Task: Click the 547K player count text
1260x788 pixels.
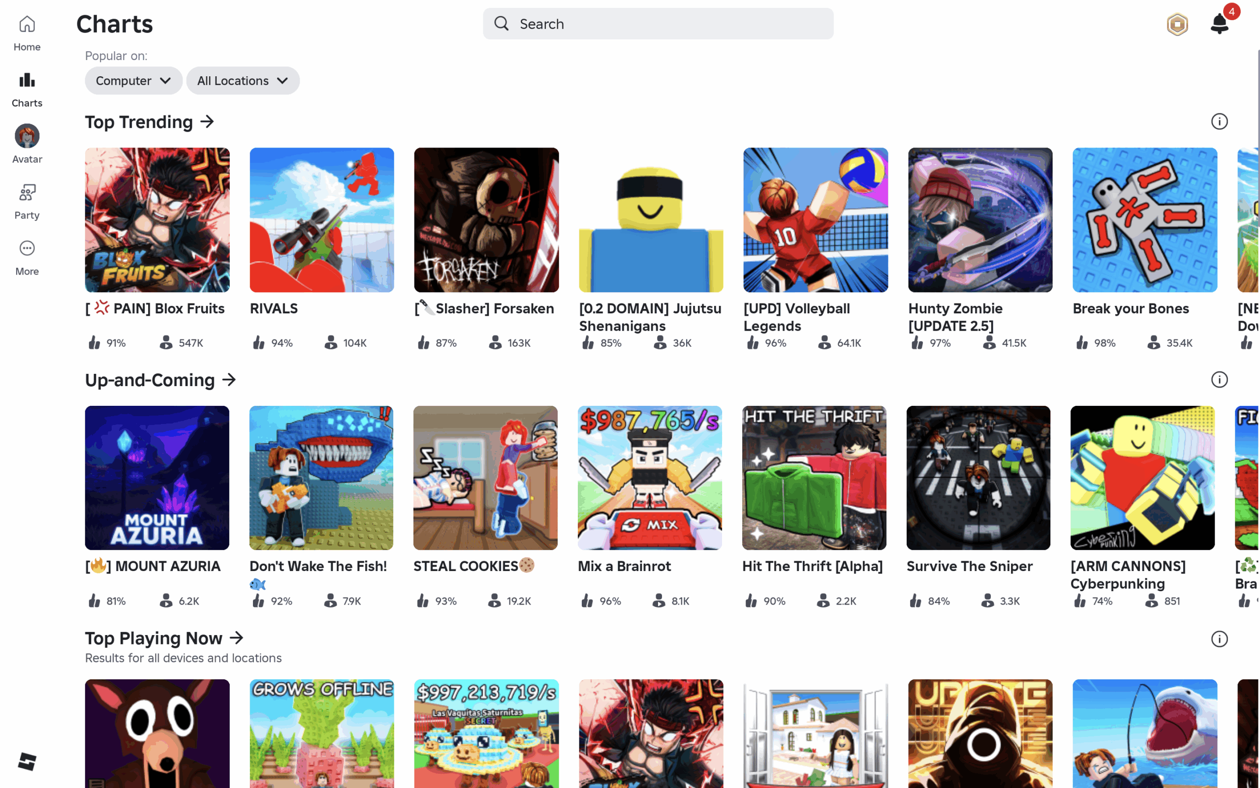Action: coord(191,343)
